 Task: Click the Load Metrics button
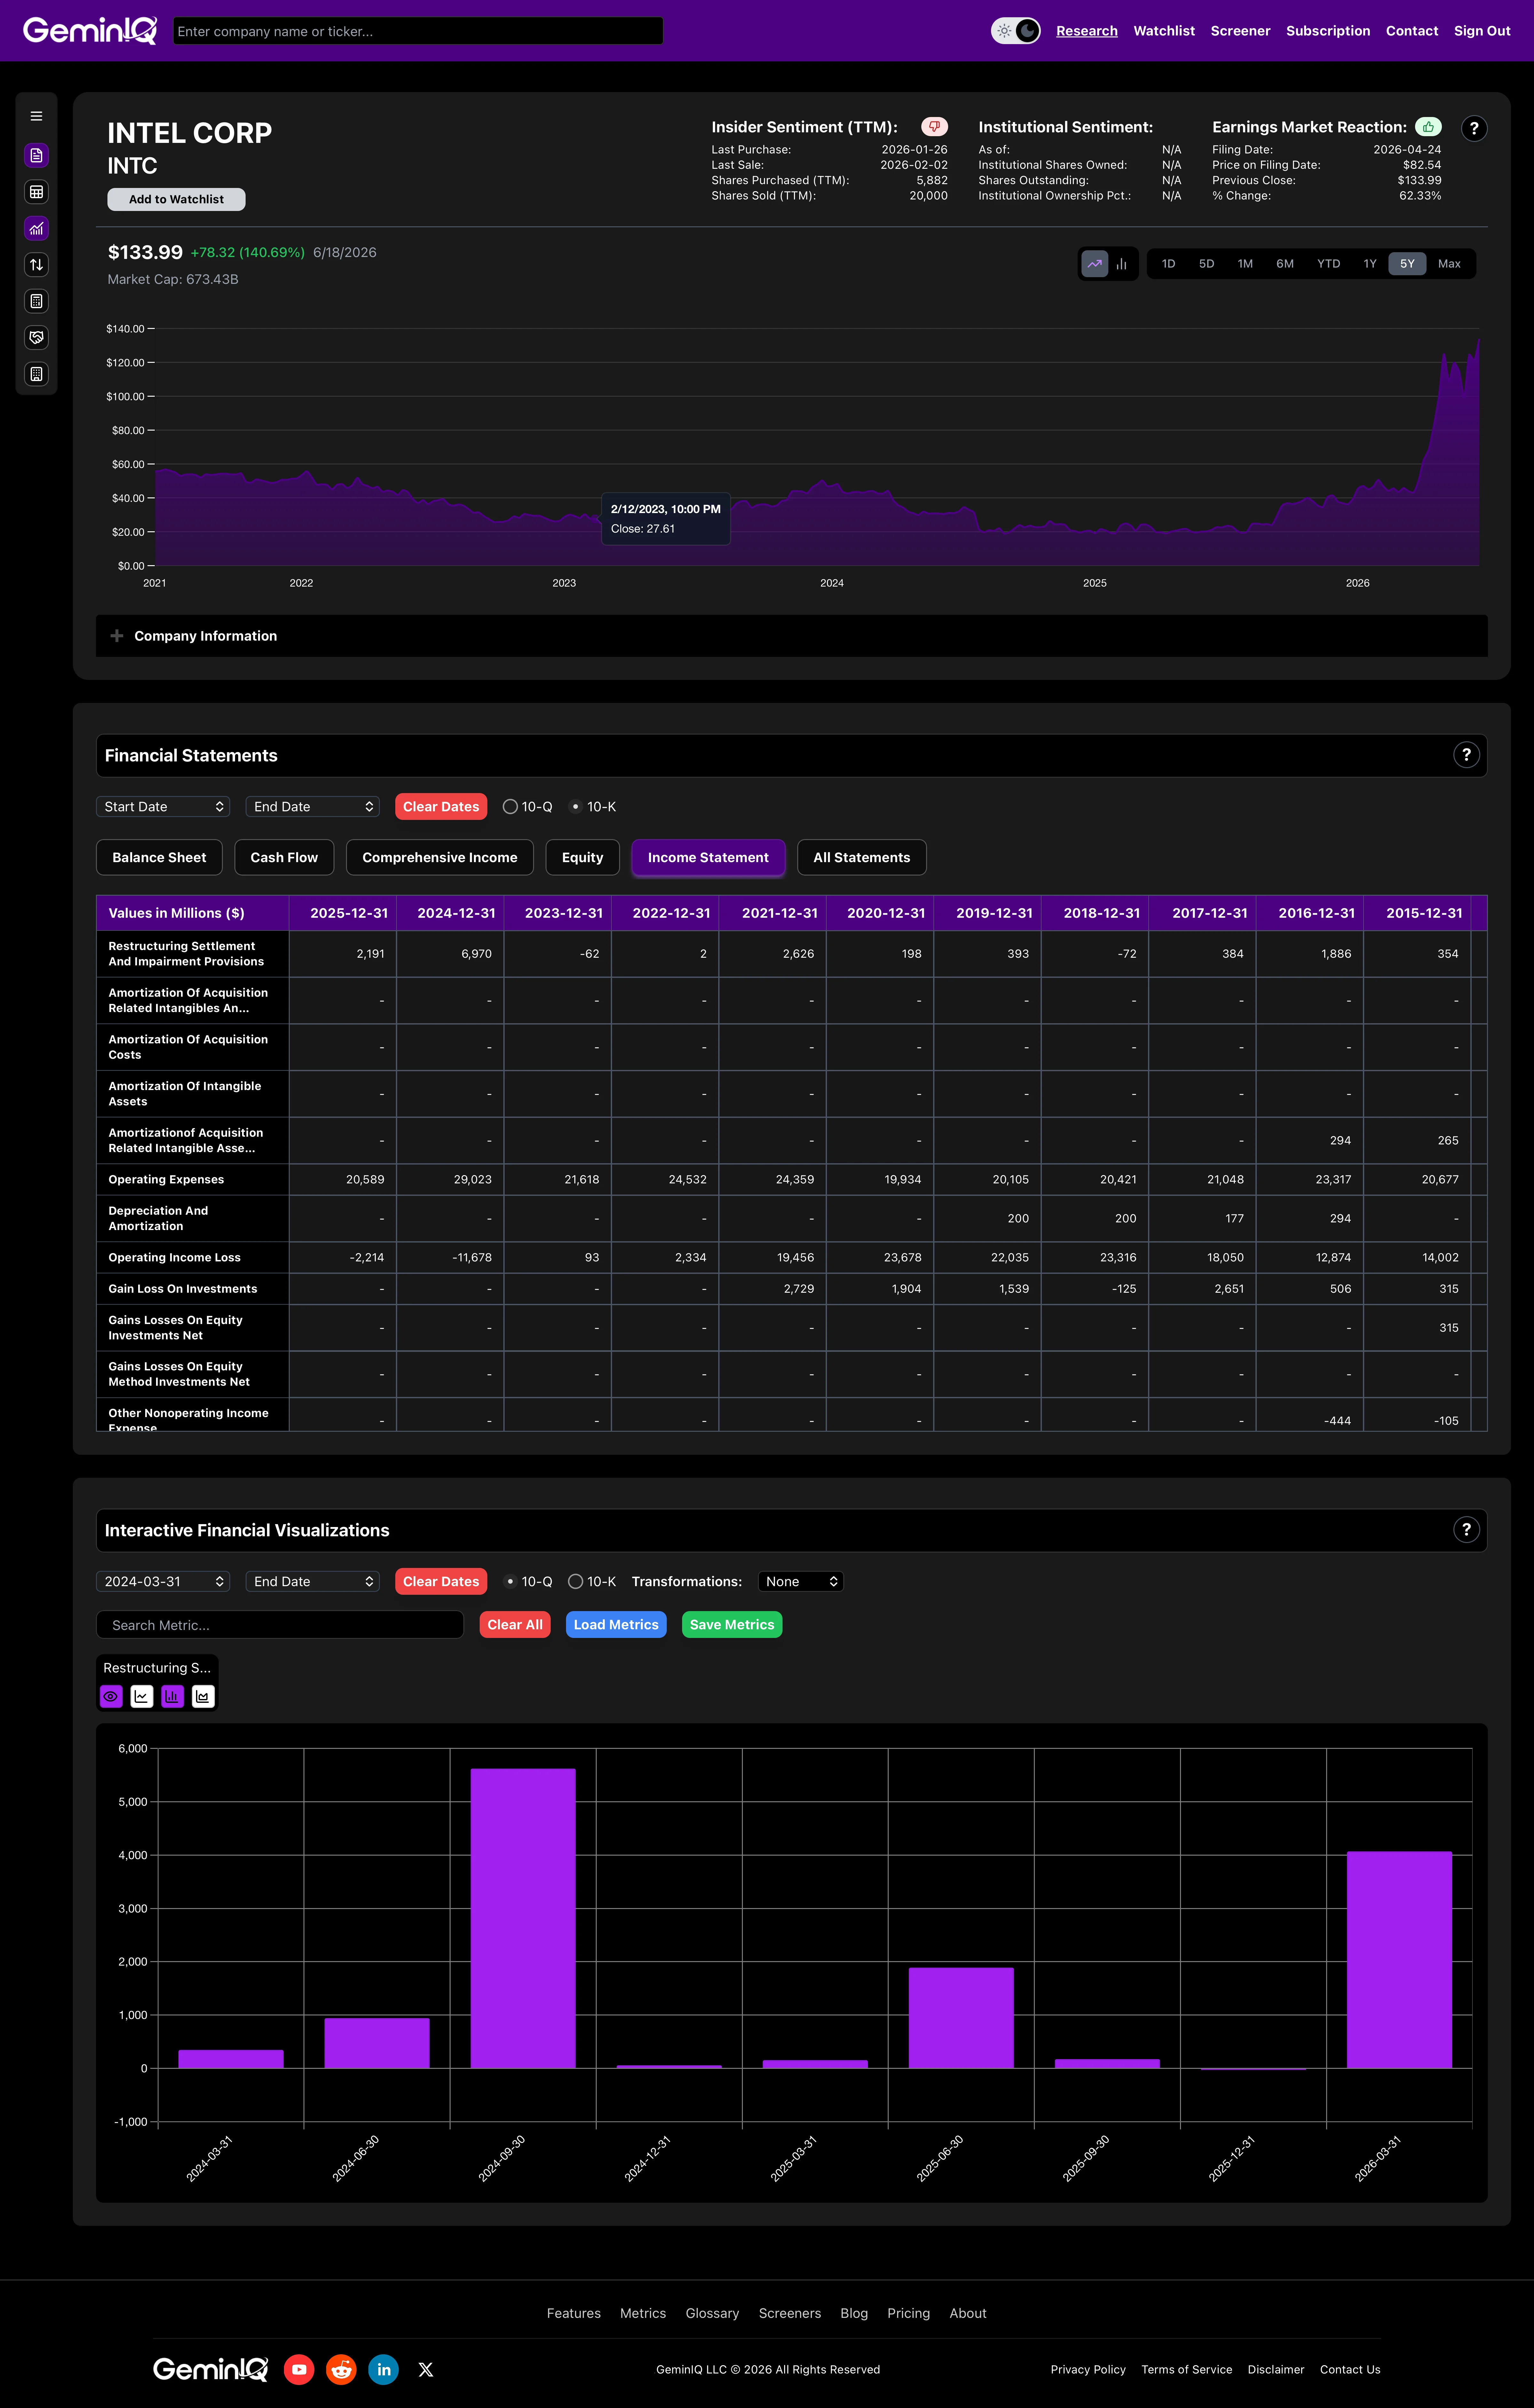tap(615, 1624)
